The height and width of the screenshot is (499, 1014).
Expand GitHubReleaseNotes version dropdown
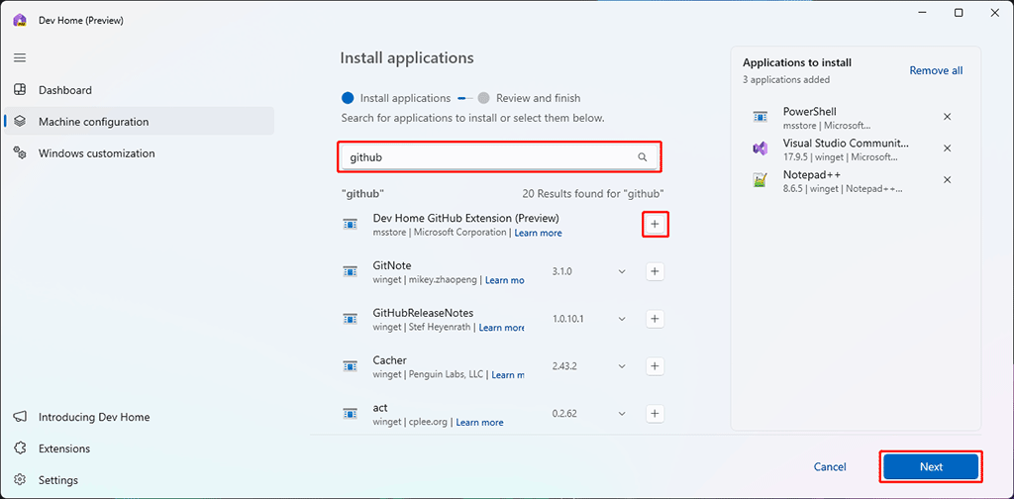pos(622,319)
